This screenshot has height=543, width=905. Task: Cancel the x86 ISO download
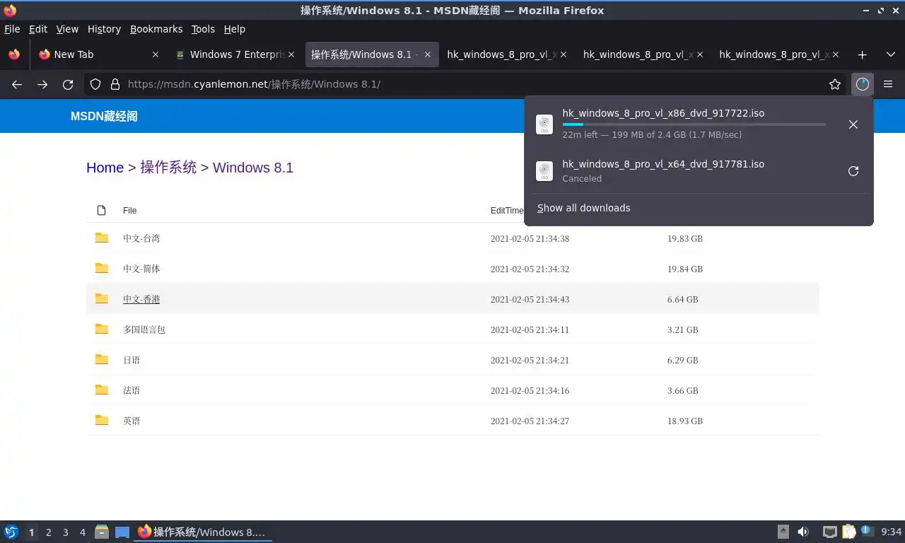[853, 124]
